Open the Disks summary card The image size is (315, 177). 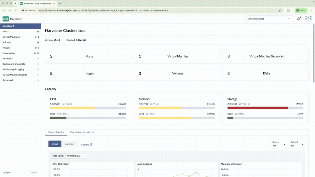tap(265, 73)
